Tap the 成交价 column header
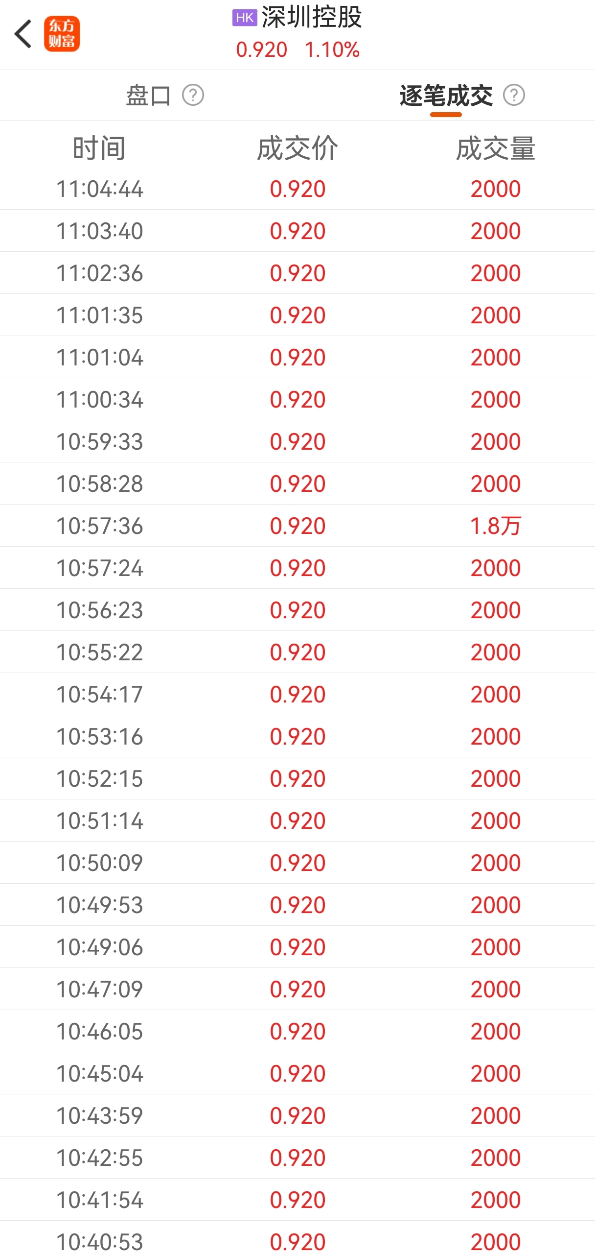Viewport: 595px width, 1256px height. pos(297,148)
